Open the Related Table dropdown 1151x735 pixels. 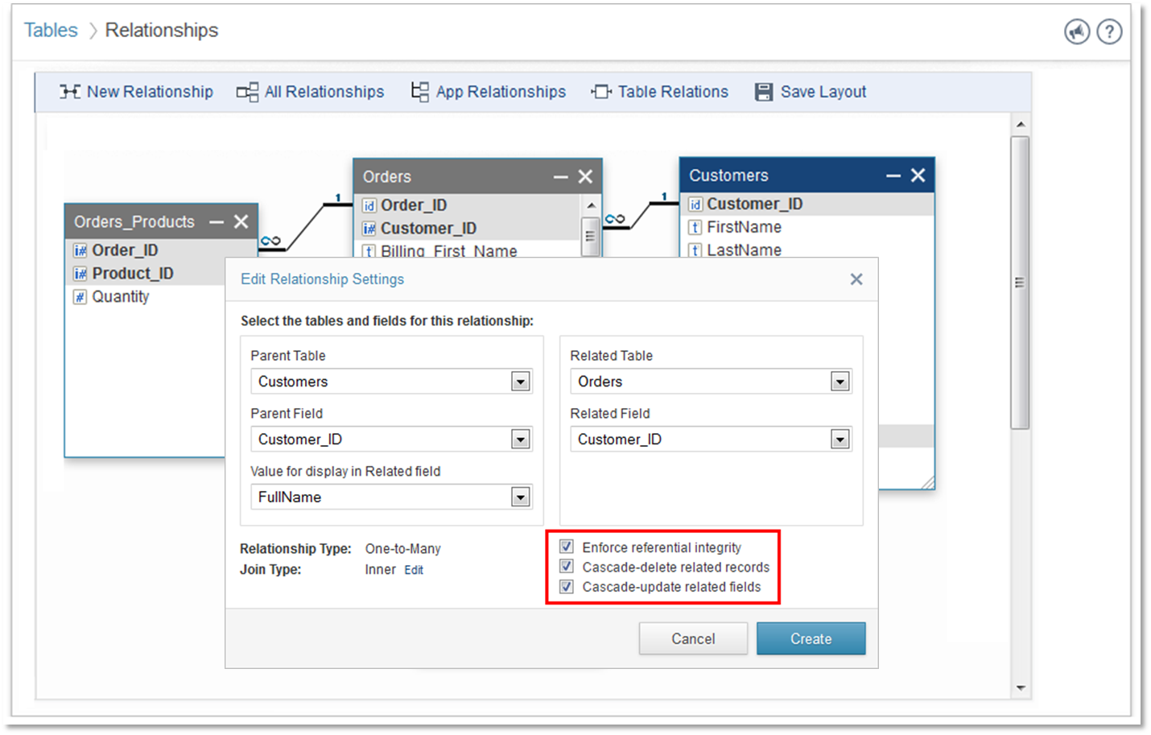coord(840,382)
